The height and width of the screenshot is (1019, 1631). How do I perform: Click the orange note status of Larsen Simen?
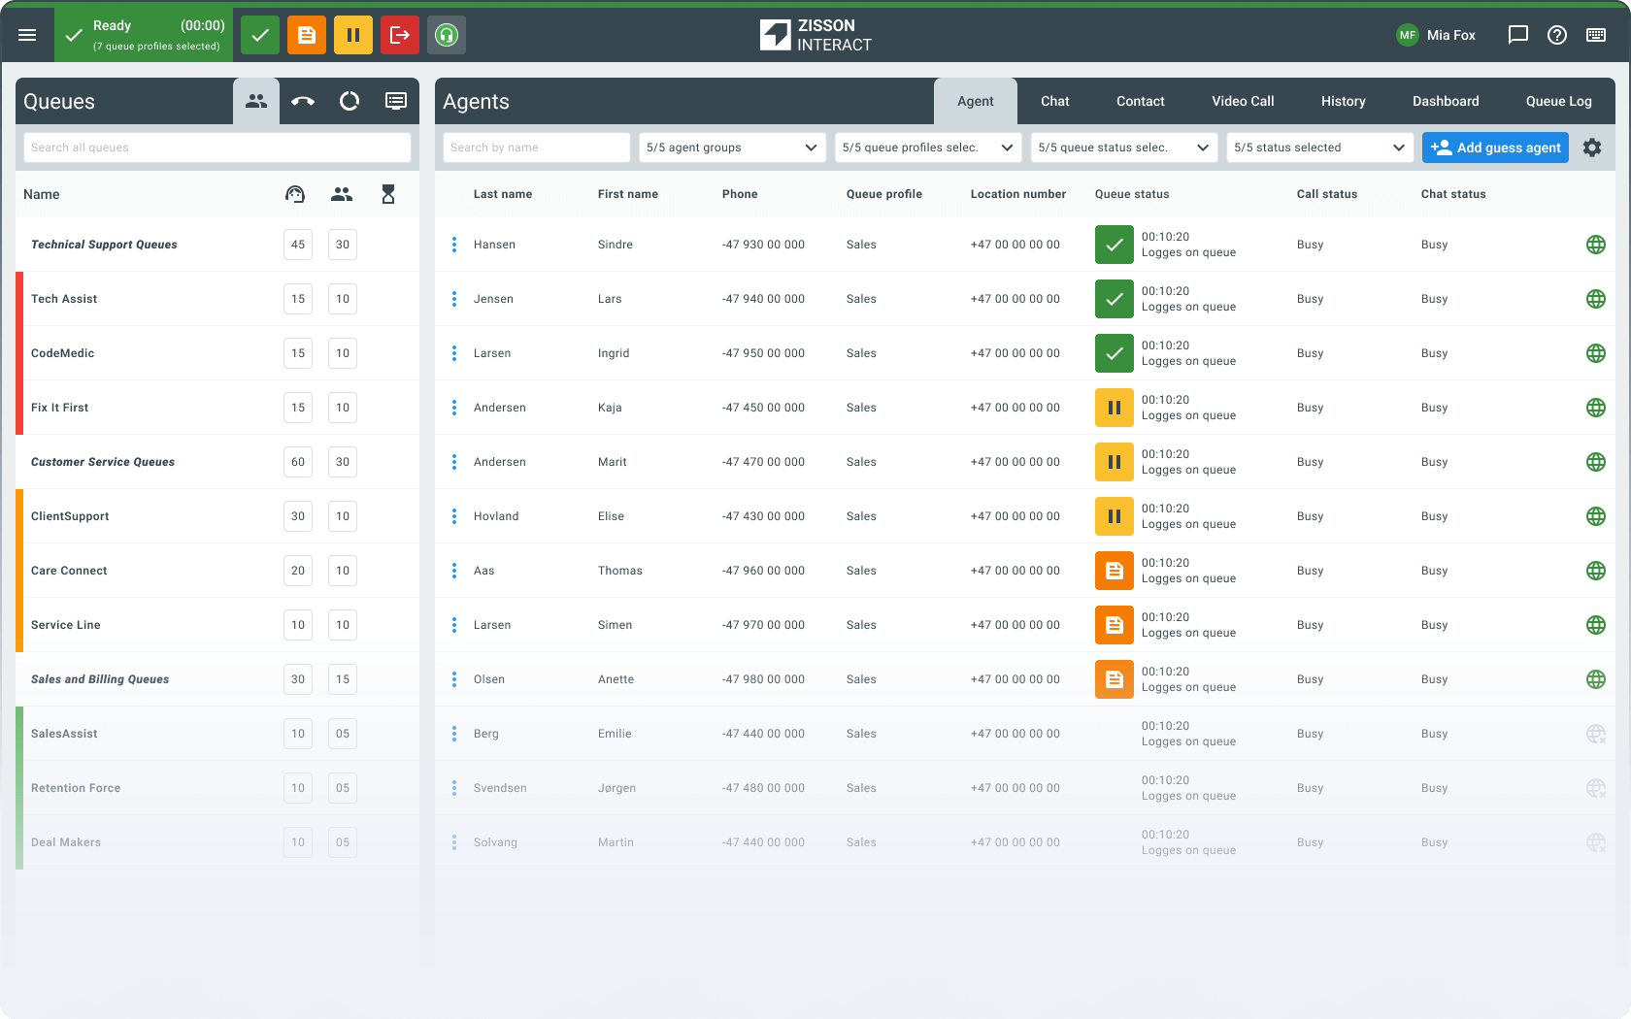[x=1115, y=625]
